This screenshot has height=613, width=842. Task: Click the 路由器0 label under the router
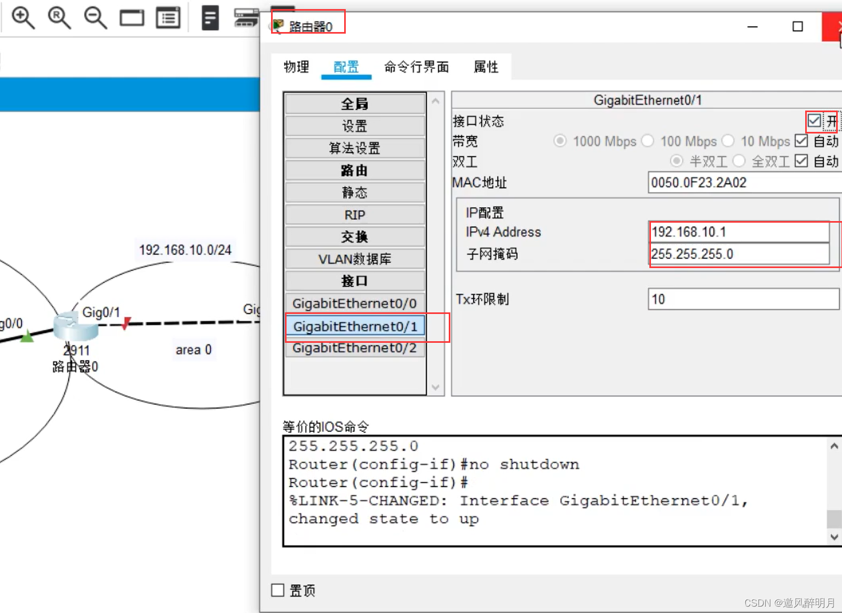point(75,366)
